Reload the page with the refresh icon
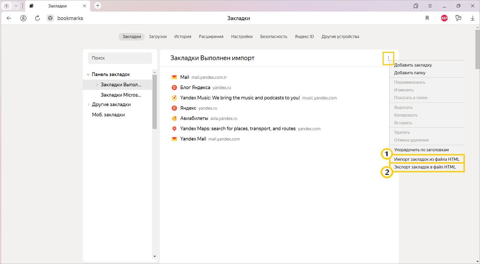Image resolution: width=480 pixels, height=264 pixels. (x=37, y=18)
